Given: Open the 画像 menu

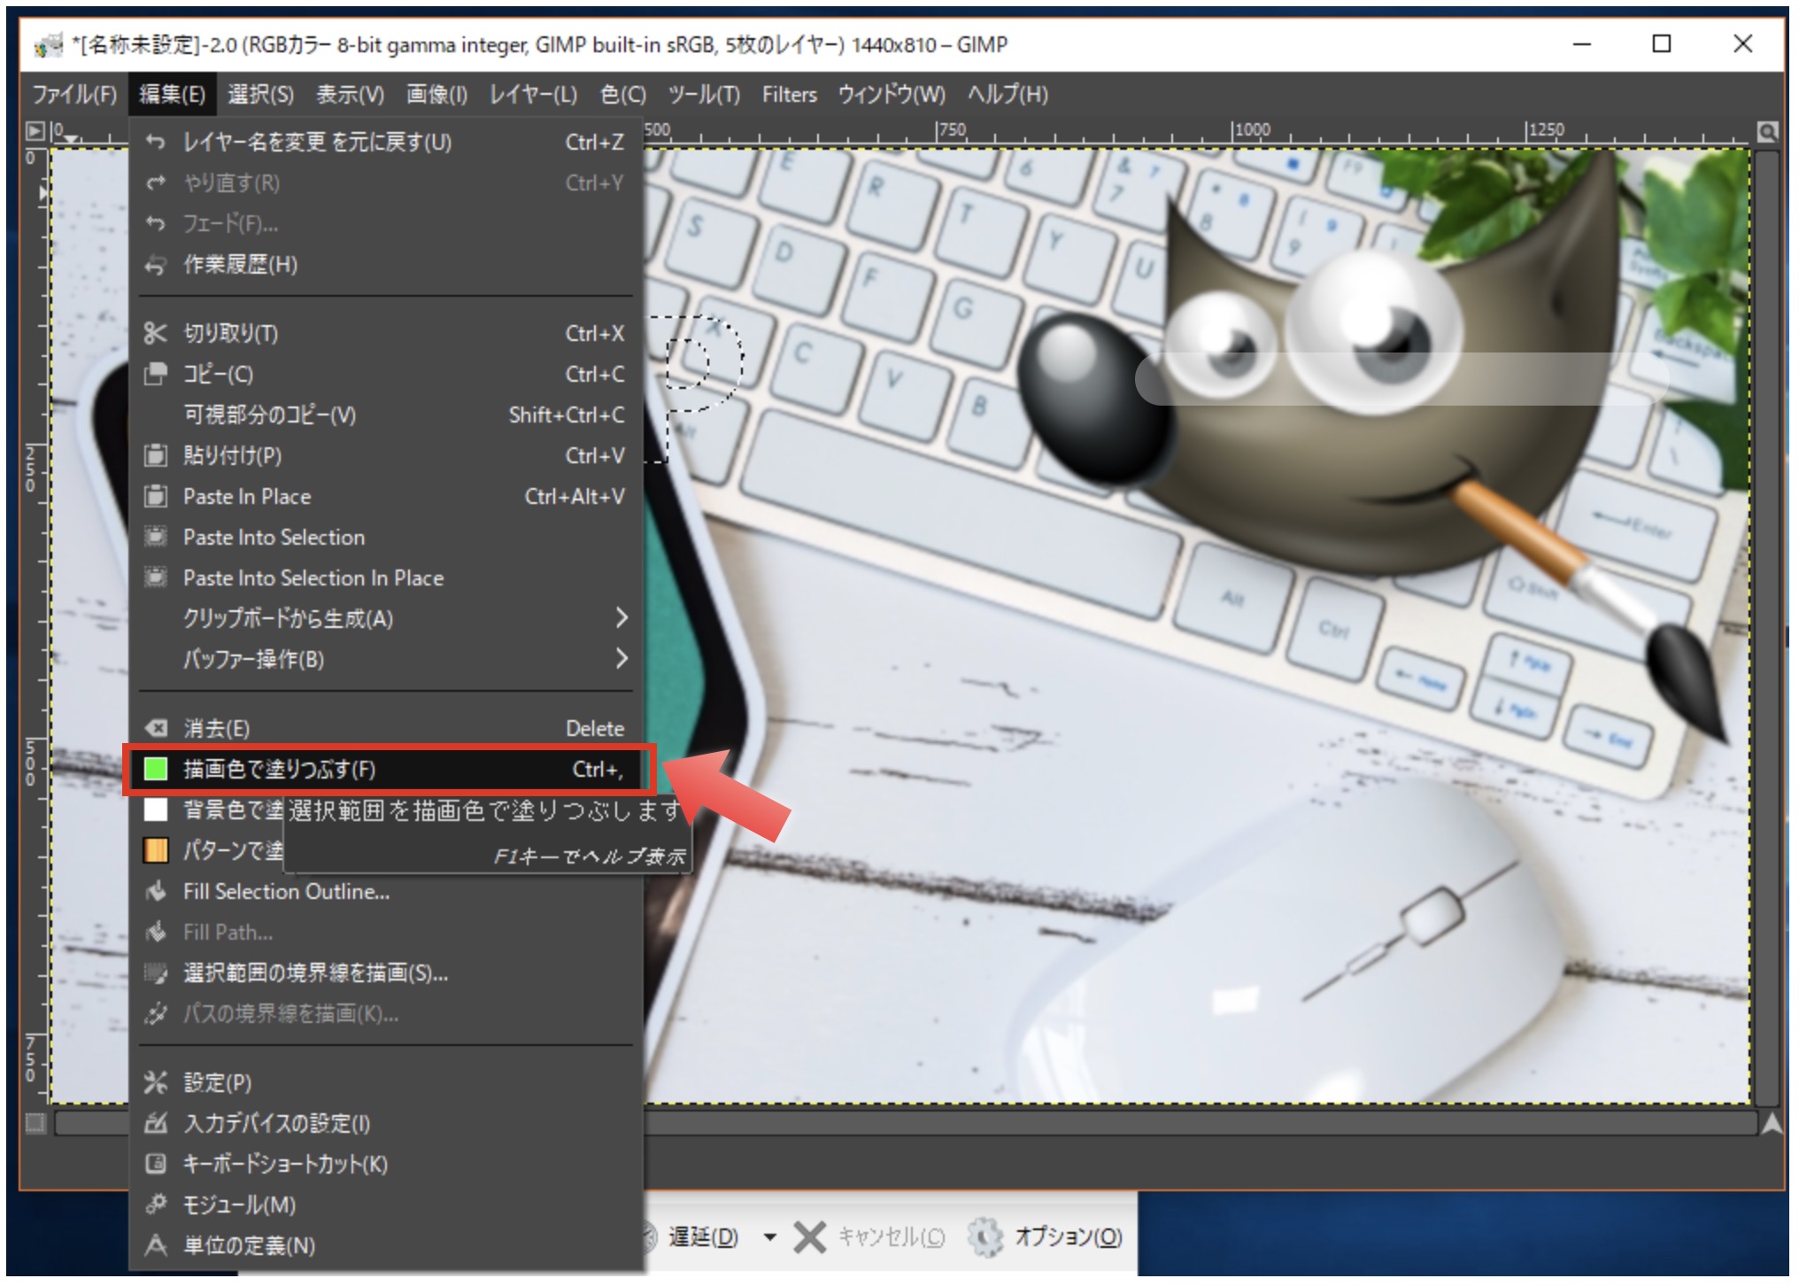Looking at the screenshot, I should 436,94.
